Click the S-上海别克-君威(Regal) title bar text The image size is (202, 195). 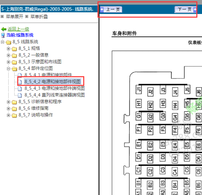coord(47,9)
